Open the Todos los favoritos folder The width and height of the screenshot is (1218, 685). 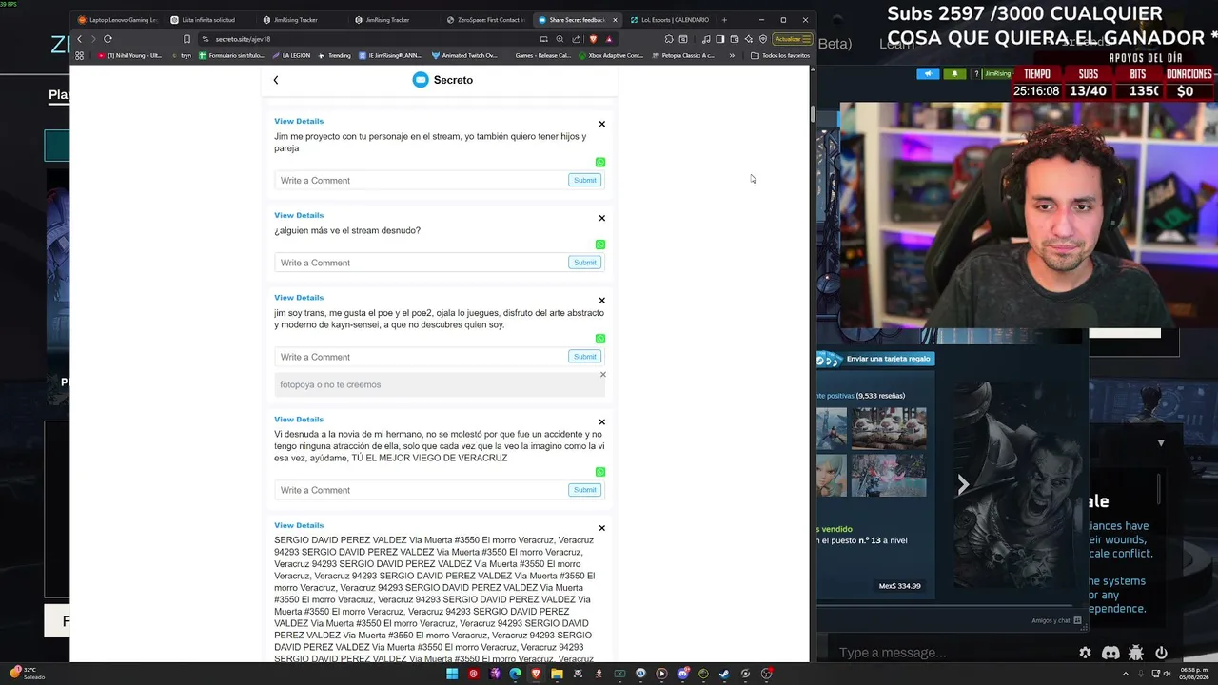click(x=780, y=55)
